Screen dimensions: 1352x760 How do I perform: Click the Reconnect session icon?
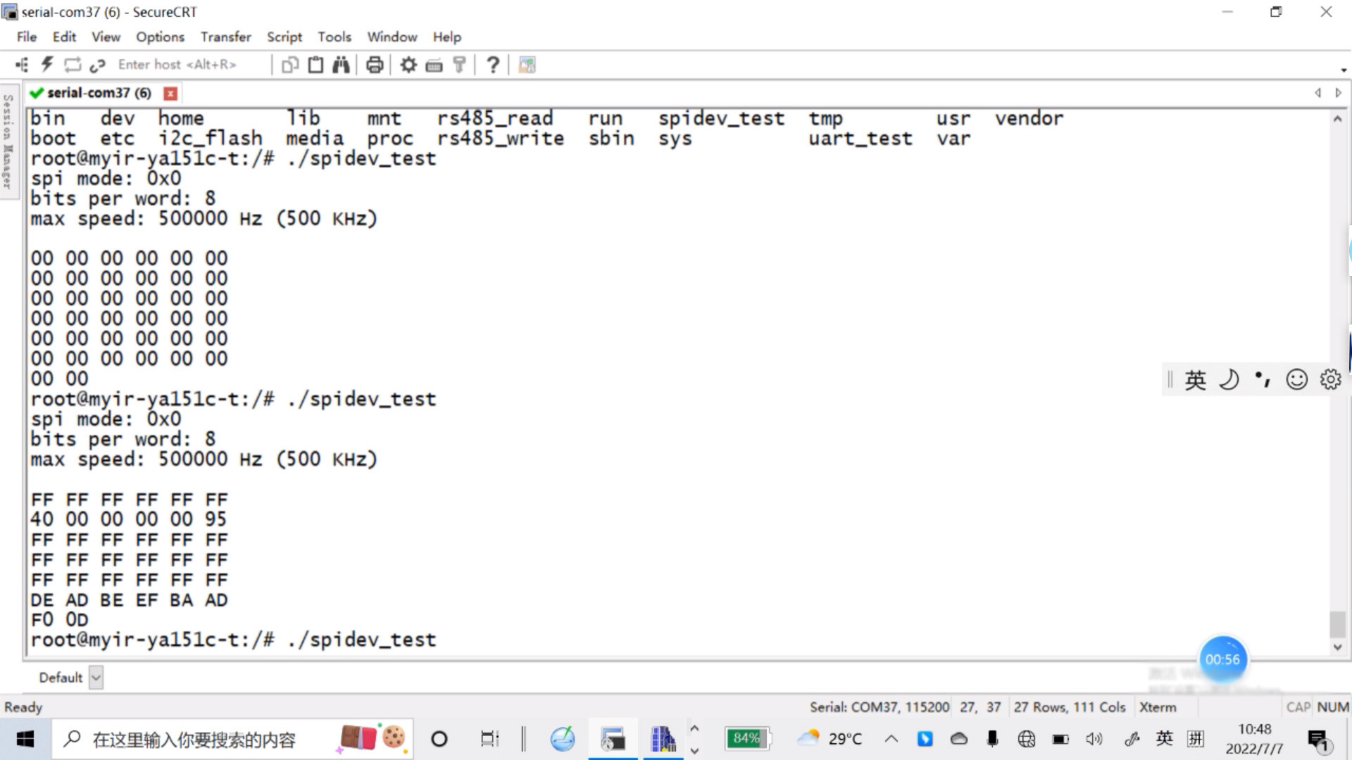point(73,65)
